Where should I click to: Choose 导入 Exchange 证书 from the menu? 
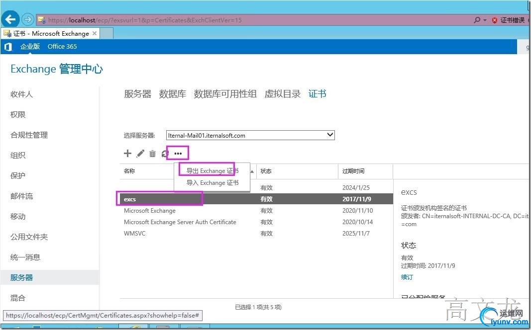pyautogui.click(x=212, y=183)
